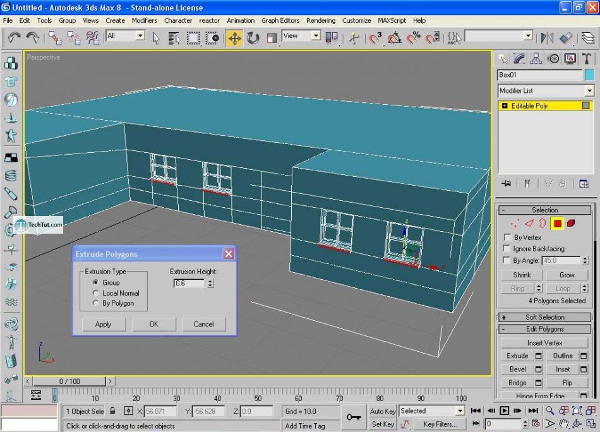600x432 pixels.
Task: Select Element sub-object level icon
Action: tap(572, 224)
